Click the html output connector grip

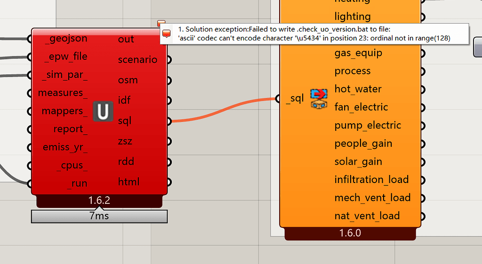[169, 182]
